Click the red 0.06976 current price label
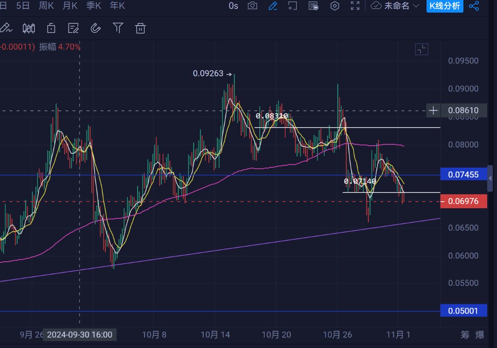 pos(463,201)
